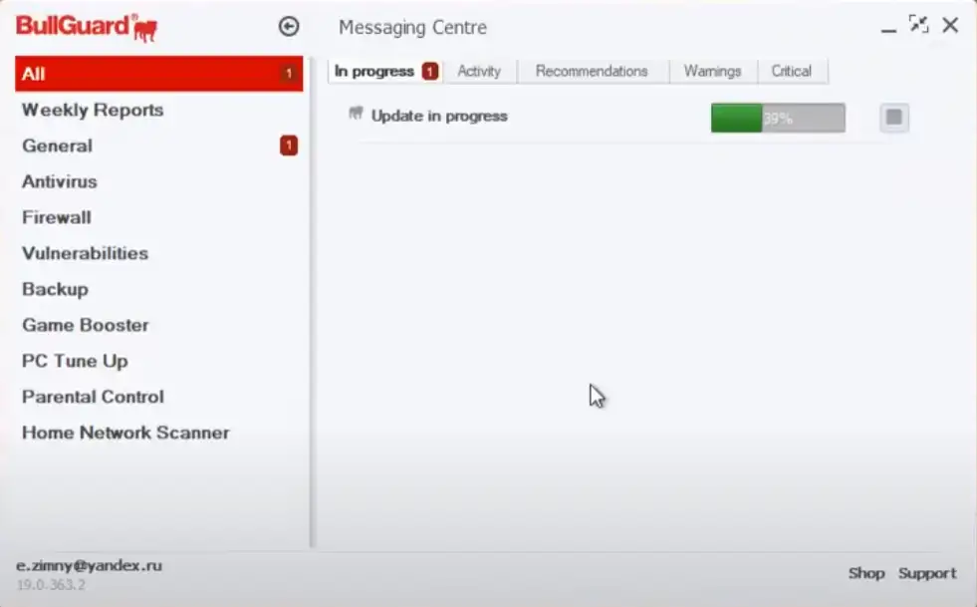
Task: Open the Recommendations tab
Action: pyautogui.click(x=592, y=71)
